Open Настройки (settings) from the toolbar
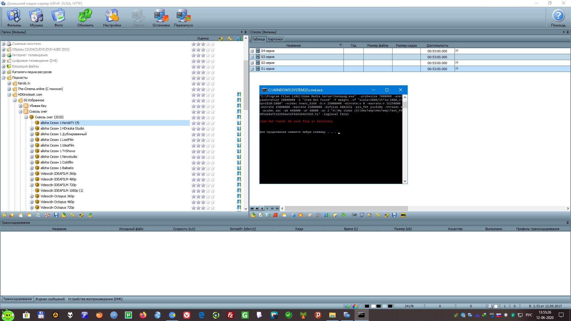Screen dimensions: 571x321 click(112, 18)
